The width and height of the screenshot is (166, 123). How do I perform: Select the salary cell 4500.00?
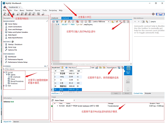pyautogui.click(x=72, y=89)
